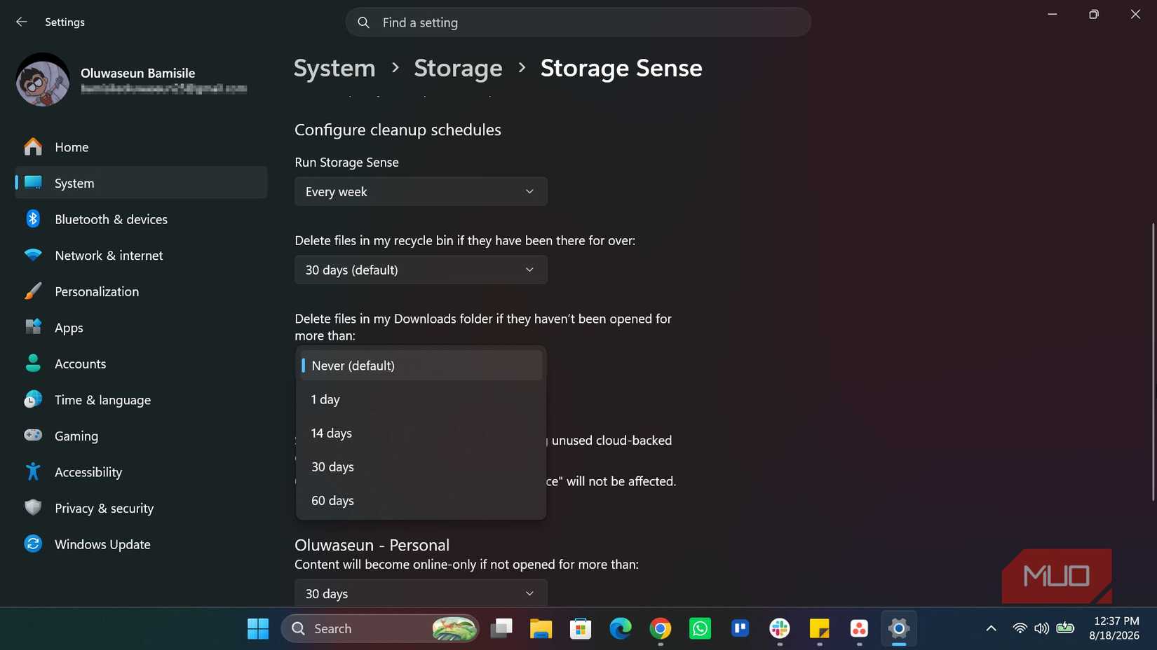Click the Gaming controller icon
The width and height of the screenshot is (1157, 650).
33,435
